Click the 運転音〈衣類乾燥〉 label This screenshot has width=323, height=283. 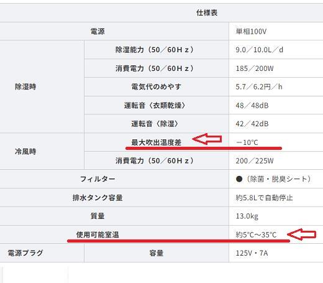coord(155,105)
